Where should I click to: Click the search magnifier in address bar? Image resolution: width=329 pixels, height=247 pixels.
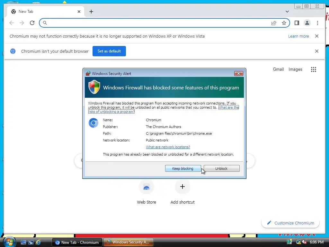45,23
